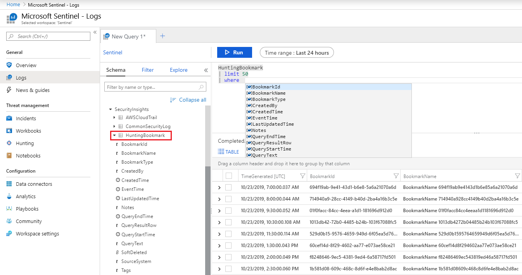Add a new query tab with plus icon
The image size is (522, 275).
tap(162, 36)
